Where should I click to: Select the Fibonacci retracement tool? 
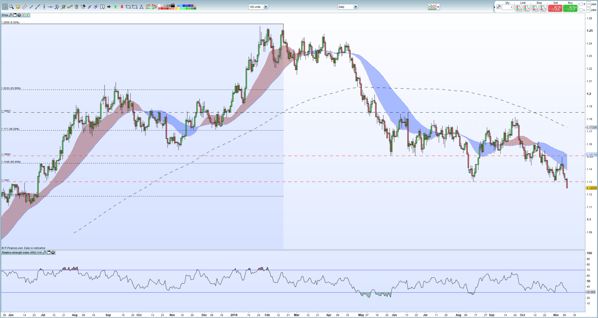click(64, 7)
